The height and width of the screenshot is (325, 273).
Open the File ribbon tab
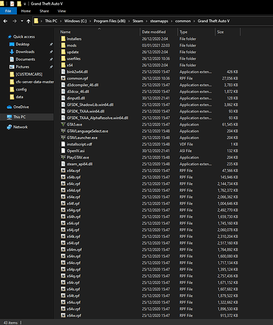[8, 11]
